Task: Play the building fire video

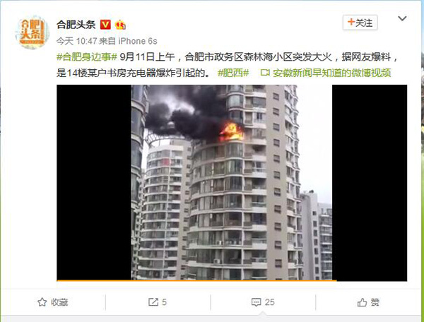Action: 232,183
